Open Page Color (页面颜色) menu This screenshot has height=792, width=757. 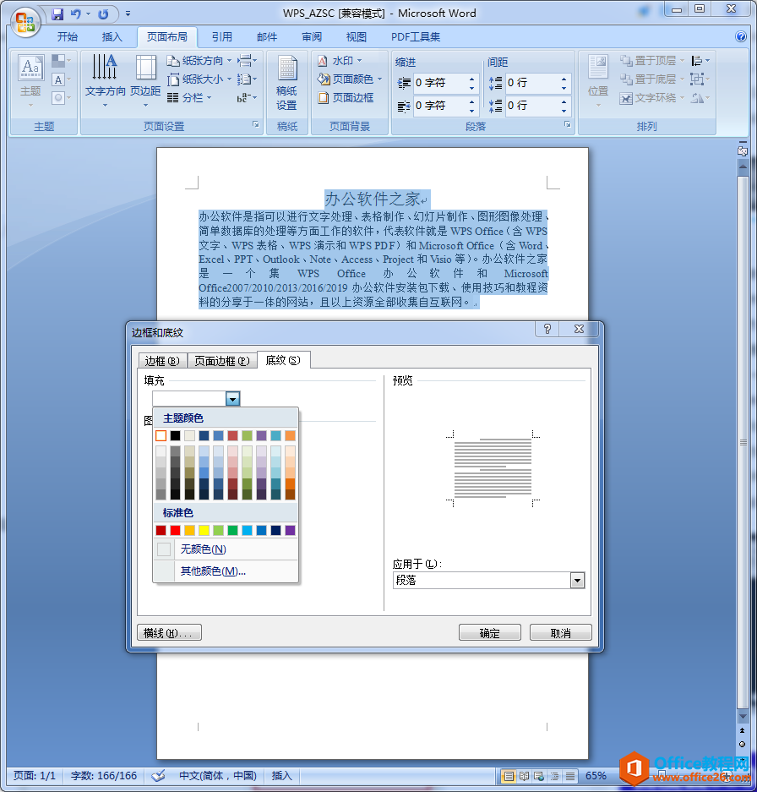350,79
